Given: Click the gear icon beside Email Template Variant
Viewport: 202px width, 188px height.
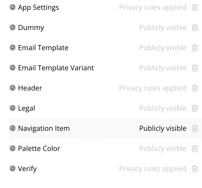Looking at the screenshot, I should (x=12, y=68).
